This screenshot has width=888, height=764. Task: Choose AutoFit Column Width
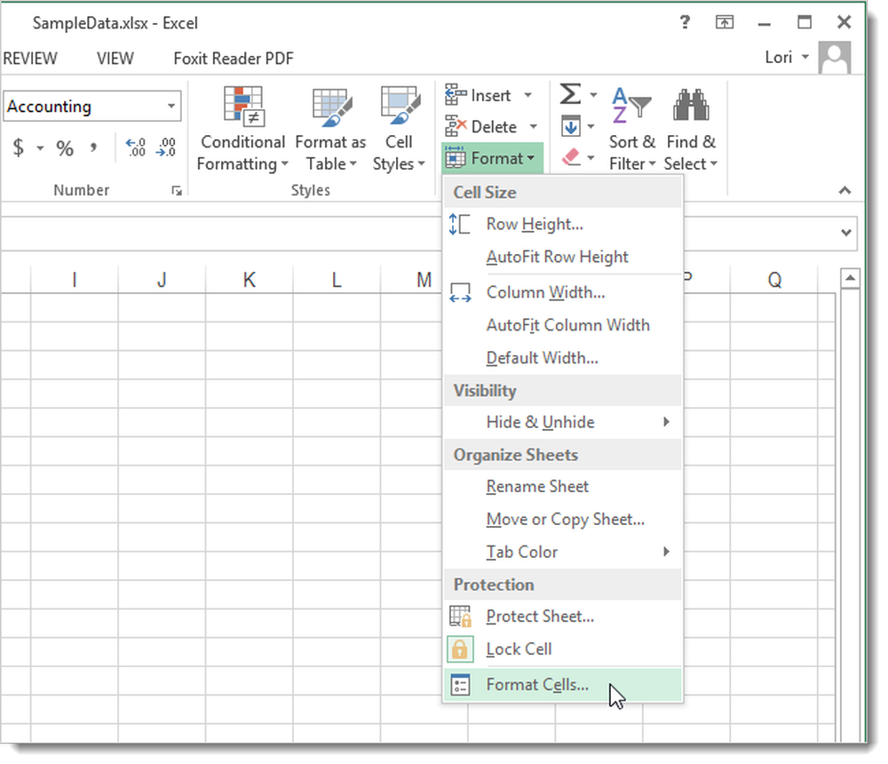click(x=563, y=325)
